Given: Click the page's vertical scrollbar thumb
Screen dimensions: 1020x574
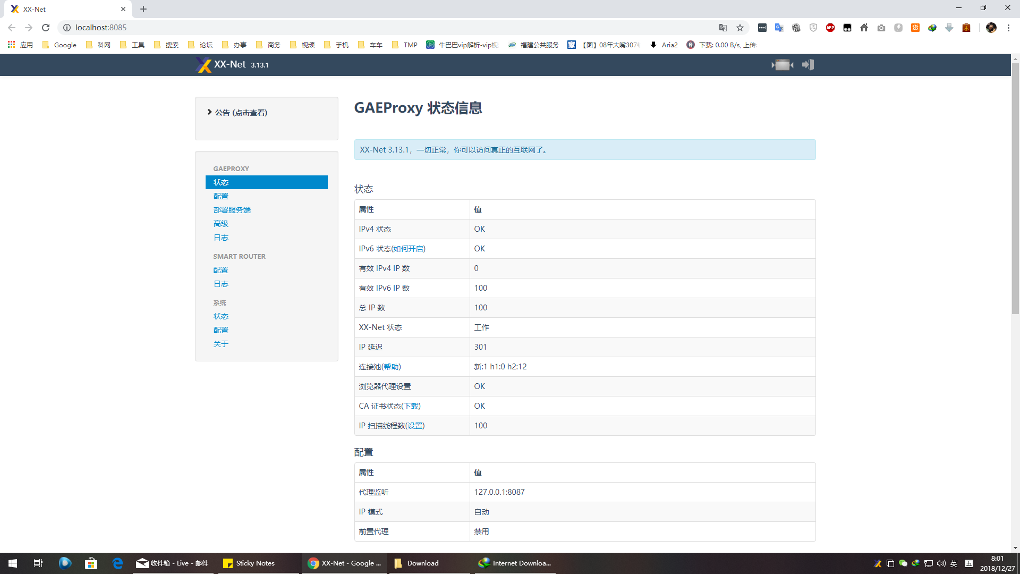Looking at the screenshot, I should click(x=1015, y=189).
